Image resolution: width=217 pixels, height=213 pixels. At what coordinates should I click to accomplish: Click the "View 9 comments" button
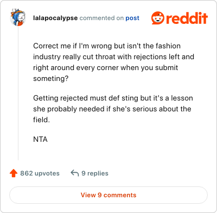[108, 195]
